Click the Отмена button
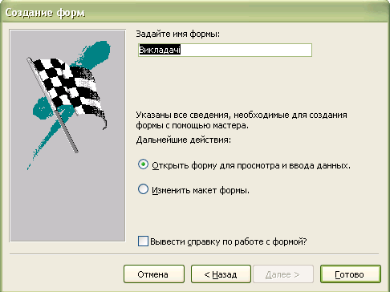This screenshot has width=390, height=292. coord(154,274)
